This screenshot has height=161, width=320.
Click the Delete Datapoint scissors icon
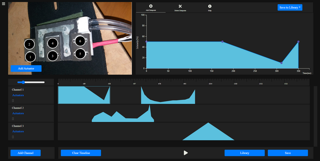(180, 6)
